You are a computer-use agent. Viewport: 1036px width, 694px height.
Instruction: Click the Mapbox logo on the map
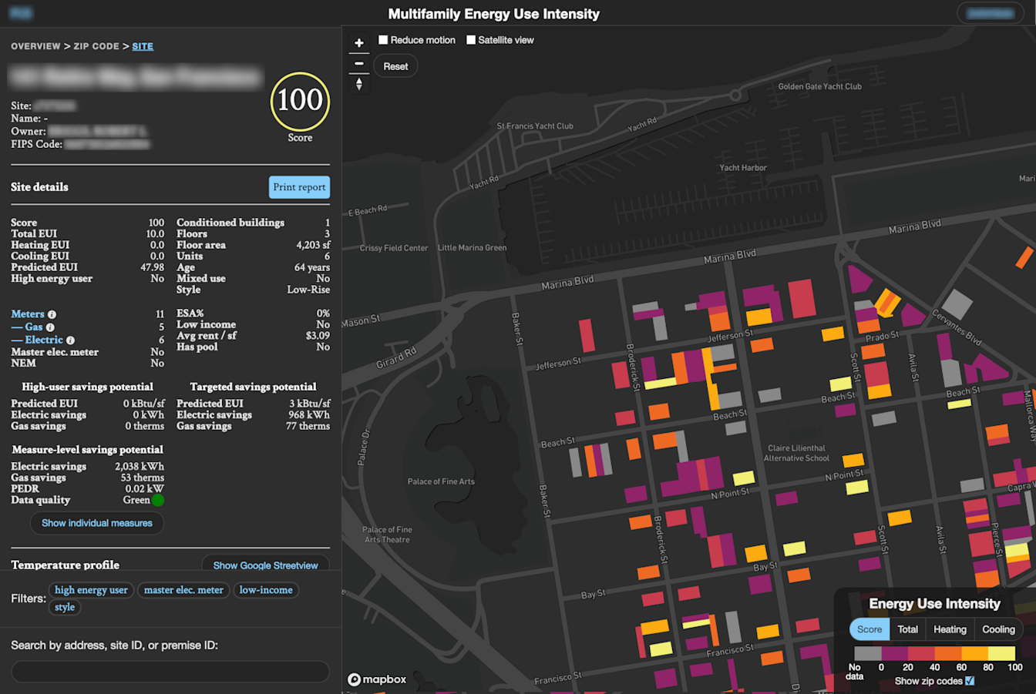pyautogui.click(x=376, y=679)
